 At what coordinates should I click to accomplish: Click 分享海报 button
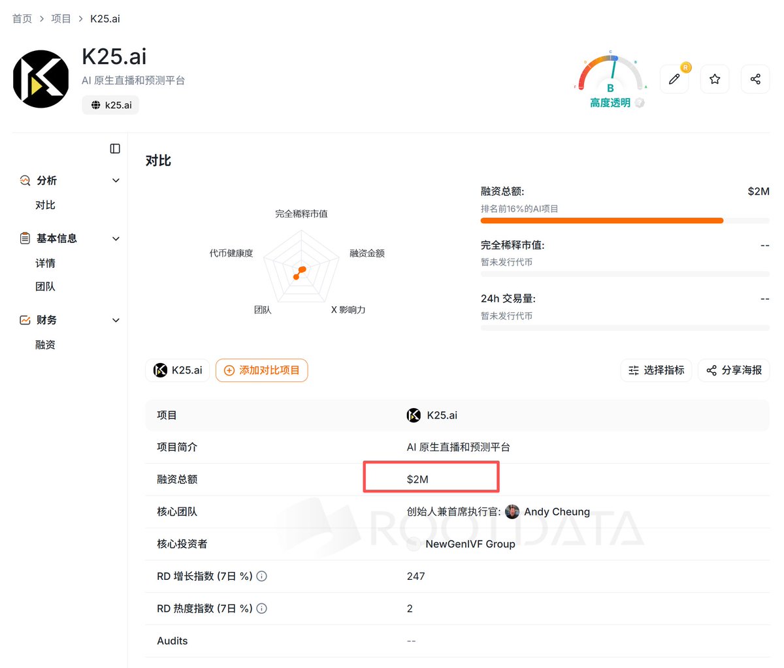[734, 370]
